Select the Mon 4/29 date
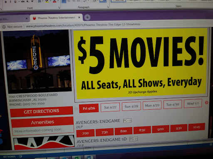213x159 pixels. click(152, 106)
